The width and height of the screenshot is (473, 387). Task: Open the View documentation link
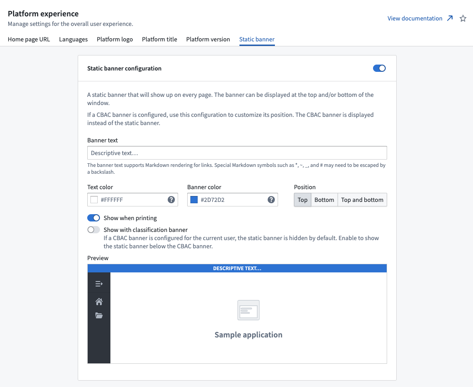coord(414,18)
